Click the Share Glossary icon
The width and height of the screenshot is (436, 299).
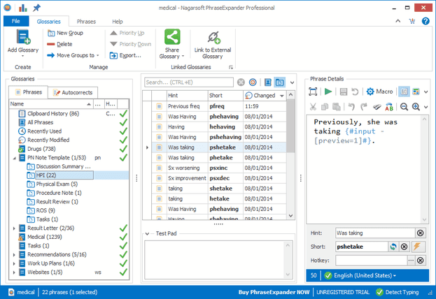pos(172,38)
